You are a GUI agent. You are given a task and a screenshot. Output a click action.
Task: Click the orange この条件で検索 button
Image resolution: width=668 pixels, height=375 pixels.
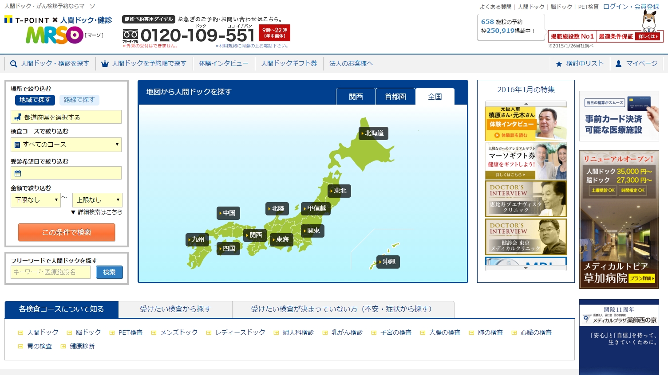(x=67, y=232)
